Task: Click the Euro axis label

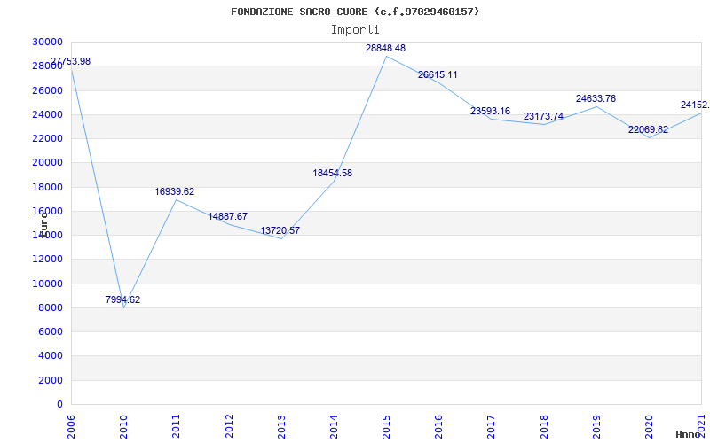Action: (x=43, y=225)
